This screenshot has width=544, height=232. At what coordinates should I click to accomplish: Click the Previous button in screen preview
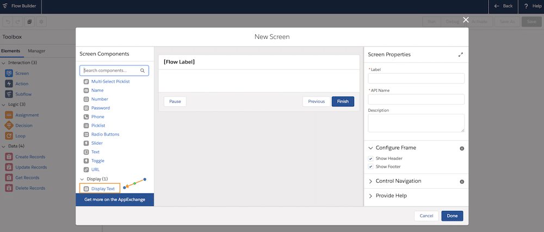tap(317, 101)
